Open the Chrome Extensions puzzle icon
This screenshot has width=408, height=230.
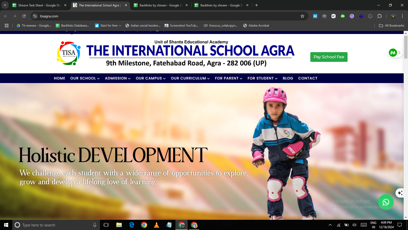point(379,16)
